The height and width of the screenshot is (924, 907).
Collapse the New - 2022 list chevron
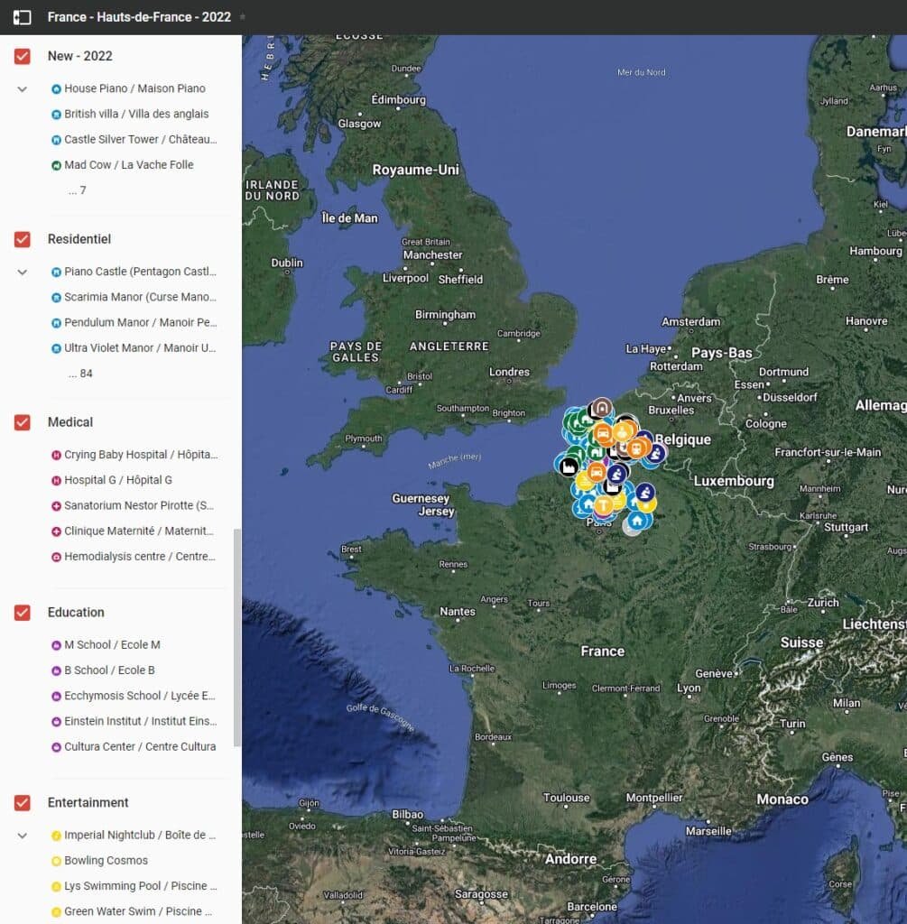20,89
